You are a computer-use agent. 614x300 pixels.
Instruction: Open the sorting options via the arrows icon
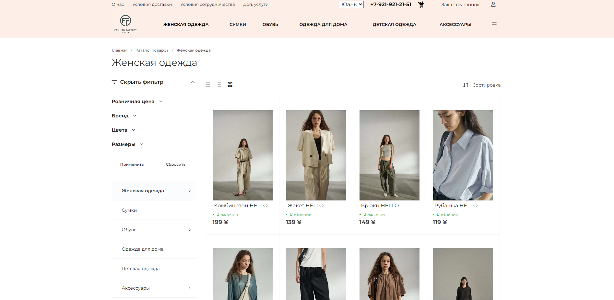tap(466, 85)
